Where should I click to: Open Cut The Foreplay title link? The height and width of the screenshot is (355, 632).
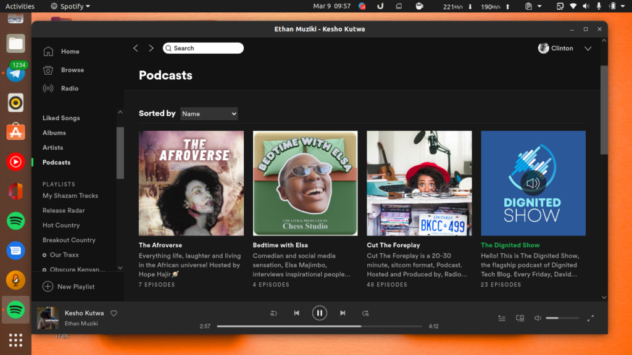(x=393, y=245)
